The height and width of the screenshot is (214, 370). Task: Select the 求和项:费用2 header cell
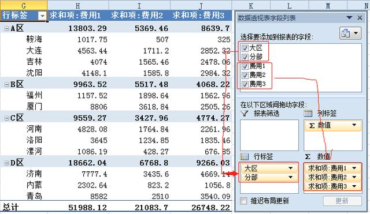[139, 16]
